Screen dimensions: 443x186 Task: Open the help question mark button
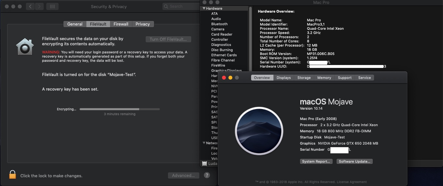(x=207, y=175)
